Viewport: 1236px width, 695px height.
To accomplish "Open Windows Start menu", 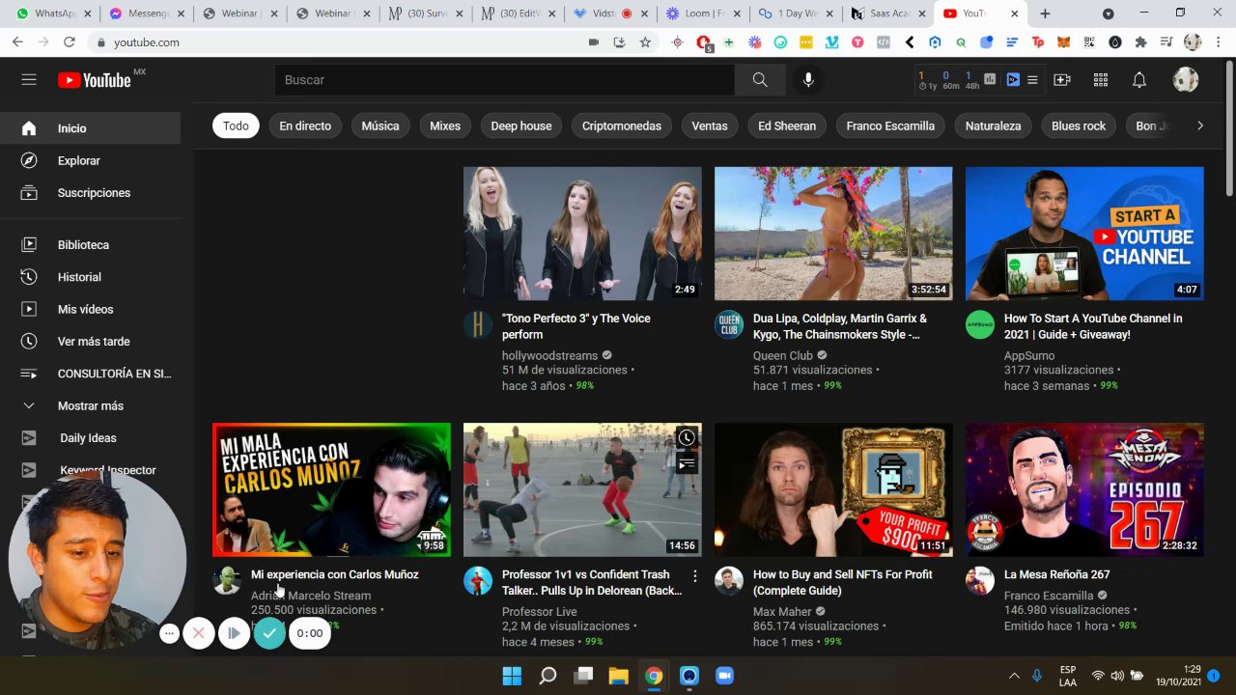I will click(512, 676).
